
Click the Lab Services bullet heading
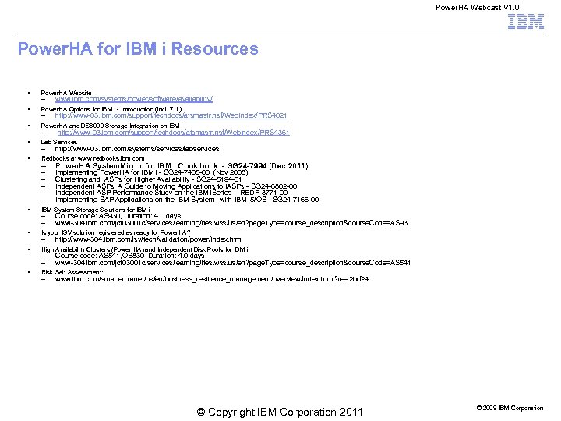tap(59, 142)
